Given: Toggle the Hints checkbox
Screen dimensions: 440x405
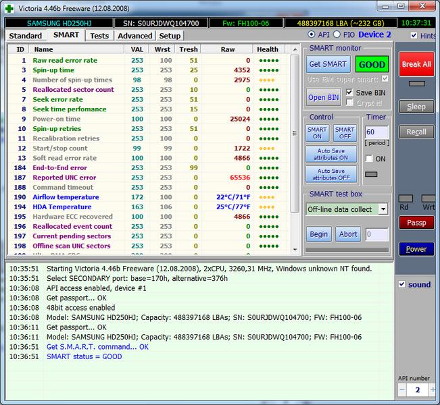Looking at the screenshot, I should (414, 35).
